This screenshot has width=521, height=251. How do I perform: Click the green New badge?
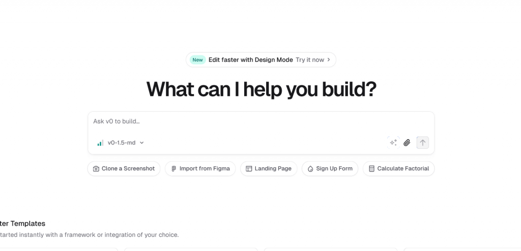click(x=198, y=60)
